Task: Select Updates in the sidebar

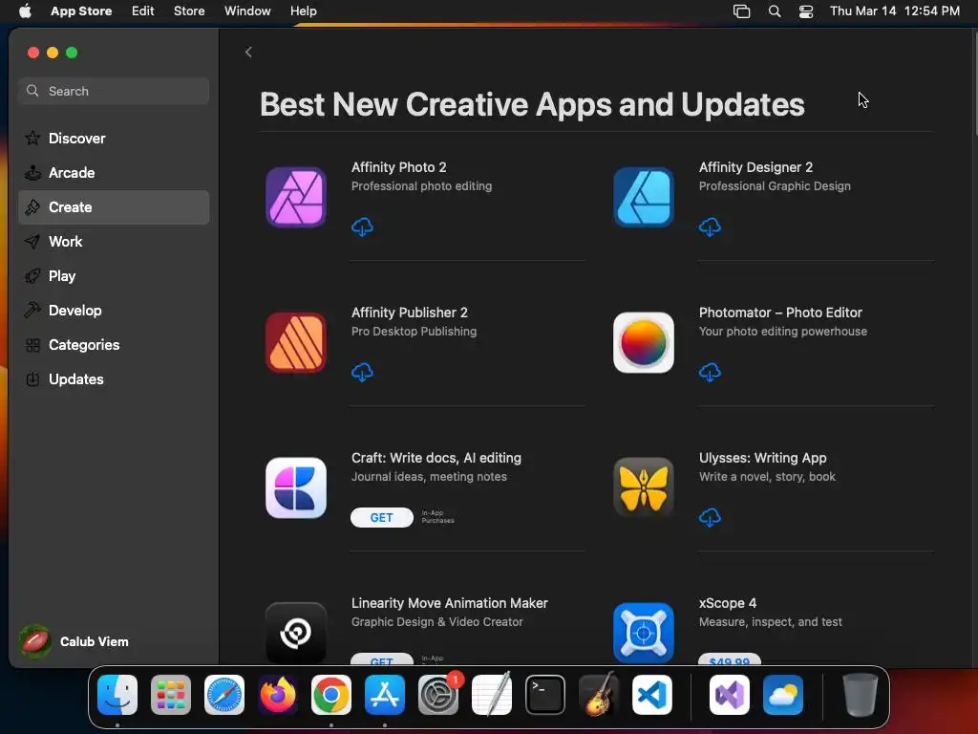Action: [x=114, y=378]
